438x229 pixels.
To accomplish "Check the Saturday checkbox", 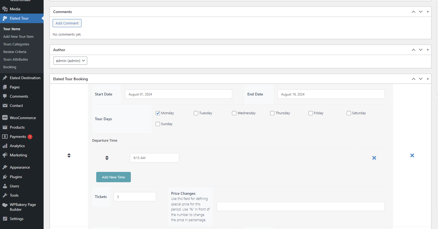I will [x=349, y=113].
